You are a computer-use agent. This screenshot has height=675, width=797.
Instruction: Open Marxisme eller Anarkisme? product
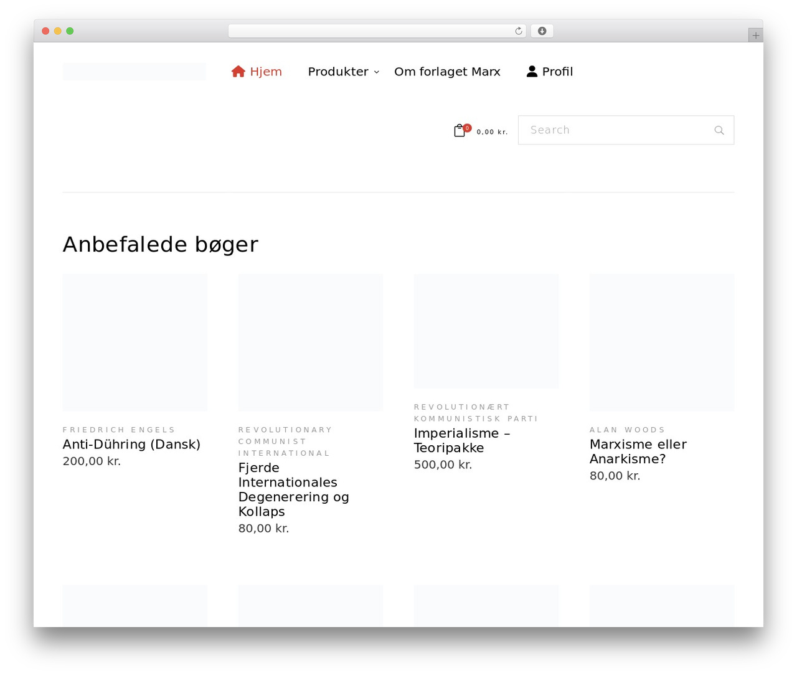click(638, 451)
